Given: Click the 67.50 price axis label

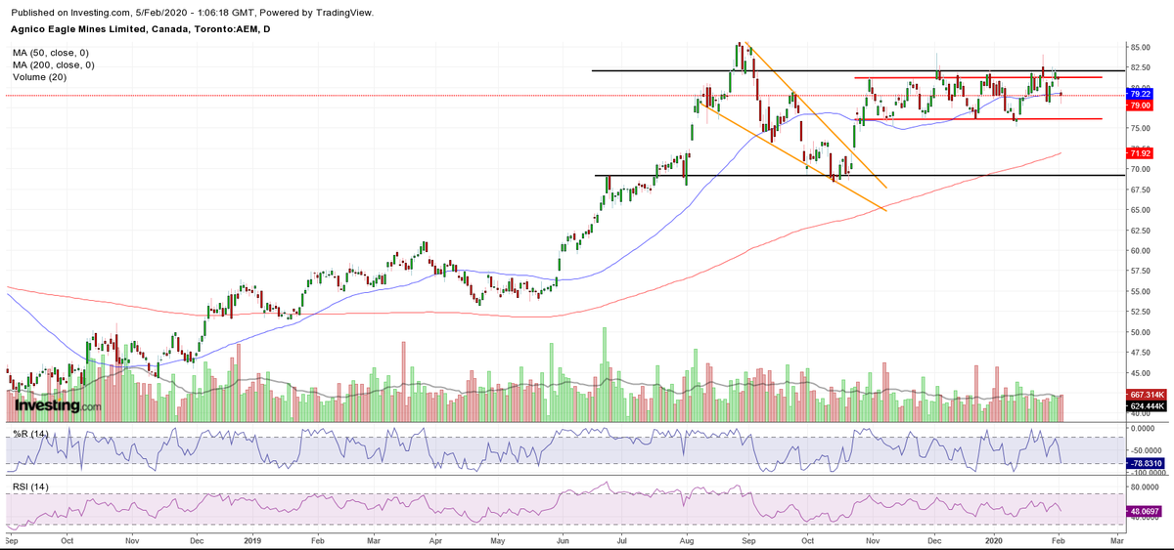Looking at the screenshot, I should click(1140, 190).
